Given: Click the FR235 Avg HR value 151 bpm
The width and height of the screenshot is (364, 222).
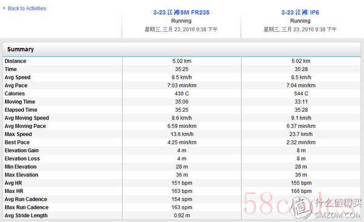Looking at the screenshot, I should [x=182, y=183].
